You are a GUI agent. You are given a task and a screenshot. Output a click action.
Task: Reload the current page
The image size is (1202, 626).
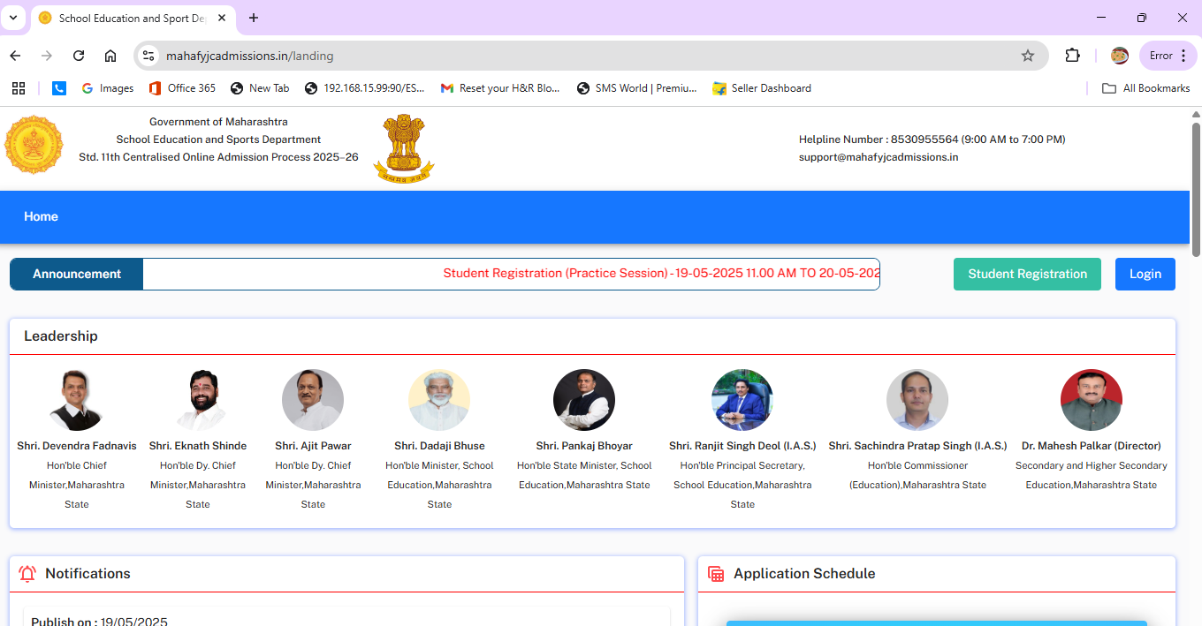click(x=79, y=56)
